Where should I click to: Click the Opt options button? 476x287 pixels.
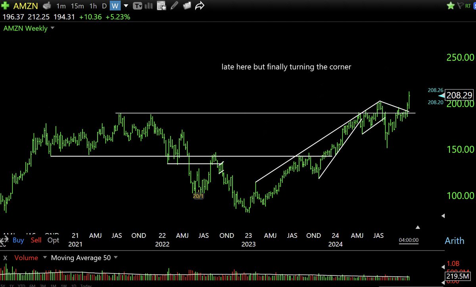point(54,240)
